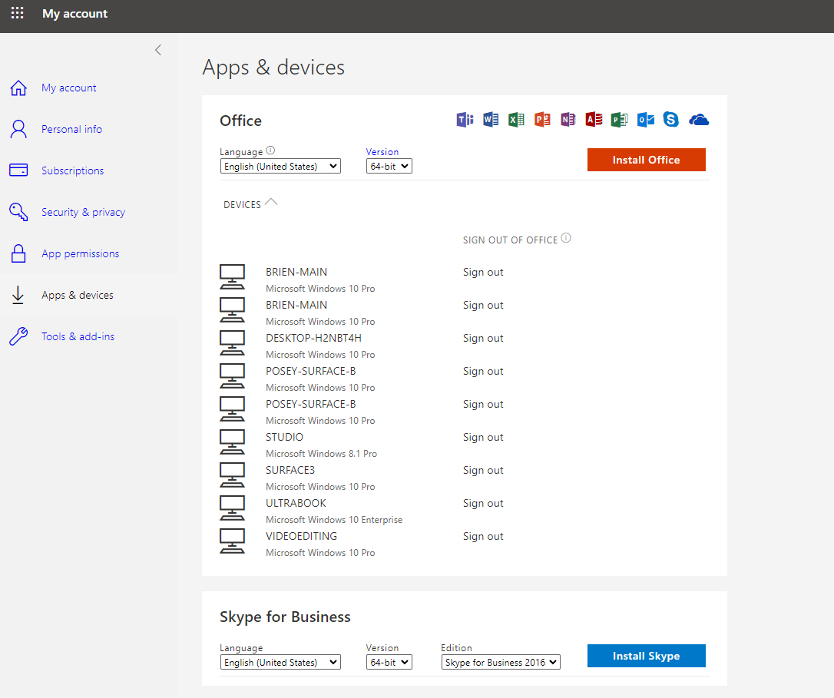Click the OneDrive cloud icon
The width and height of the screenshot is (834, 698).
click(699, 121)
